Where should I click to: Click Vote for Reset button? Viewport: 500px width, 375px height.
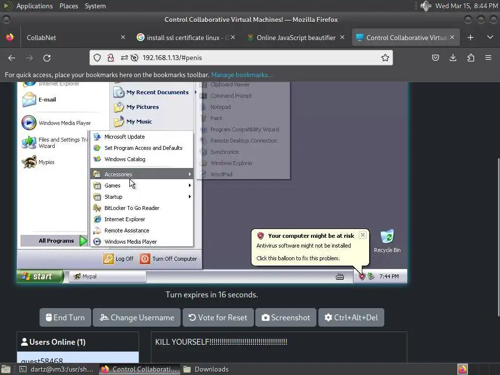[218, 317]
